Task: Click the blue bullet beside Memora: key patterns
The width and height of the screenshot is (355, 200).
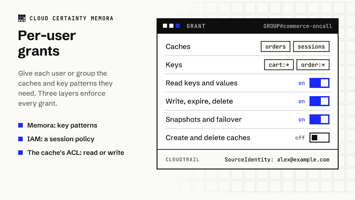Action: point(20,125)
